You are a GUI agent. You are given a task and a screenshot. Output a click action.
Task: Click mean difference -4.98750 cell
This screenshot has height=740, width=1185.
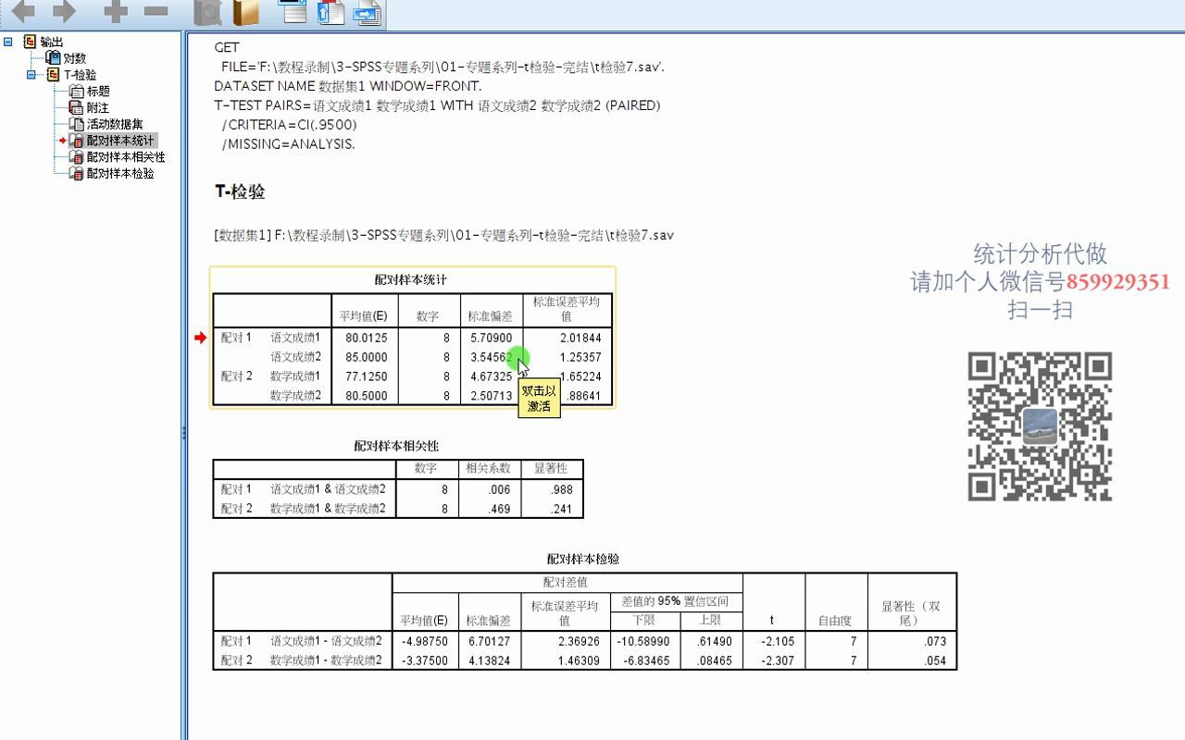click(426, 641)
